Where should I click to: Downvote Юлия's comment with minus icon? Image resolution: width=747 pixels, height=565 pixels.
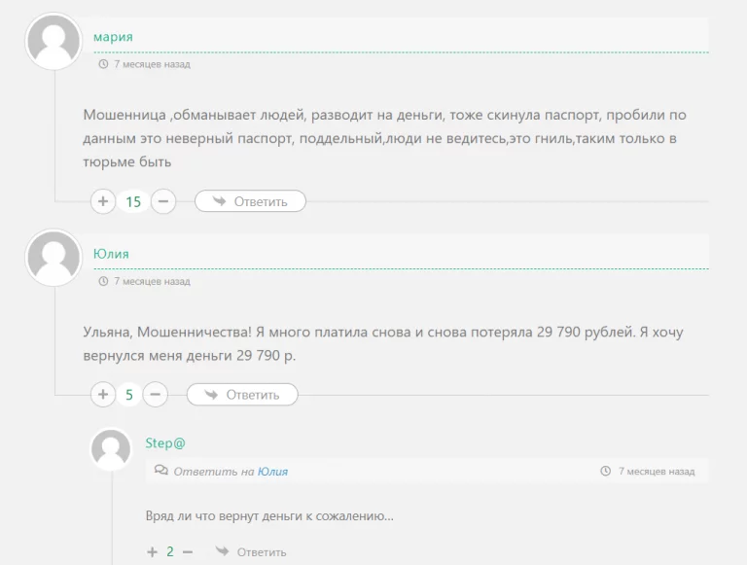tap(156, 395)
